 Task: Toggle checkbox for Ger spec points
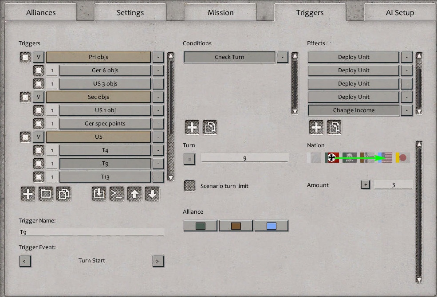pyautogui.click(x=39, y=124)
